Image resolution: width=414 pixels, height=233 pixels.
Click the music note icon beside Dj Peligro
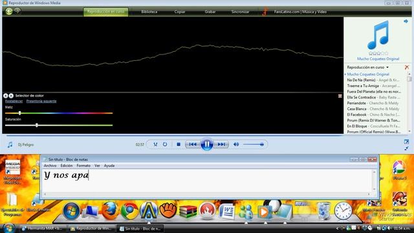pos(10,144)
